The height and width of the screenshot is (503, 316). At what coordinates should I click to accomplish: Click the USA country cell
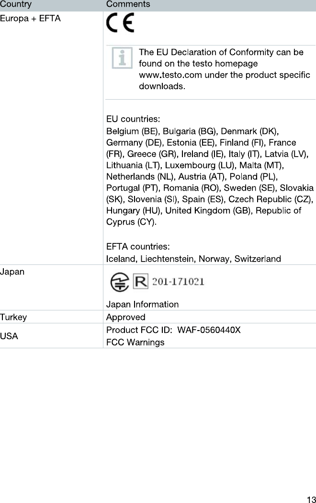tap(9, 336)
